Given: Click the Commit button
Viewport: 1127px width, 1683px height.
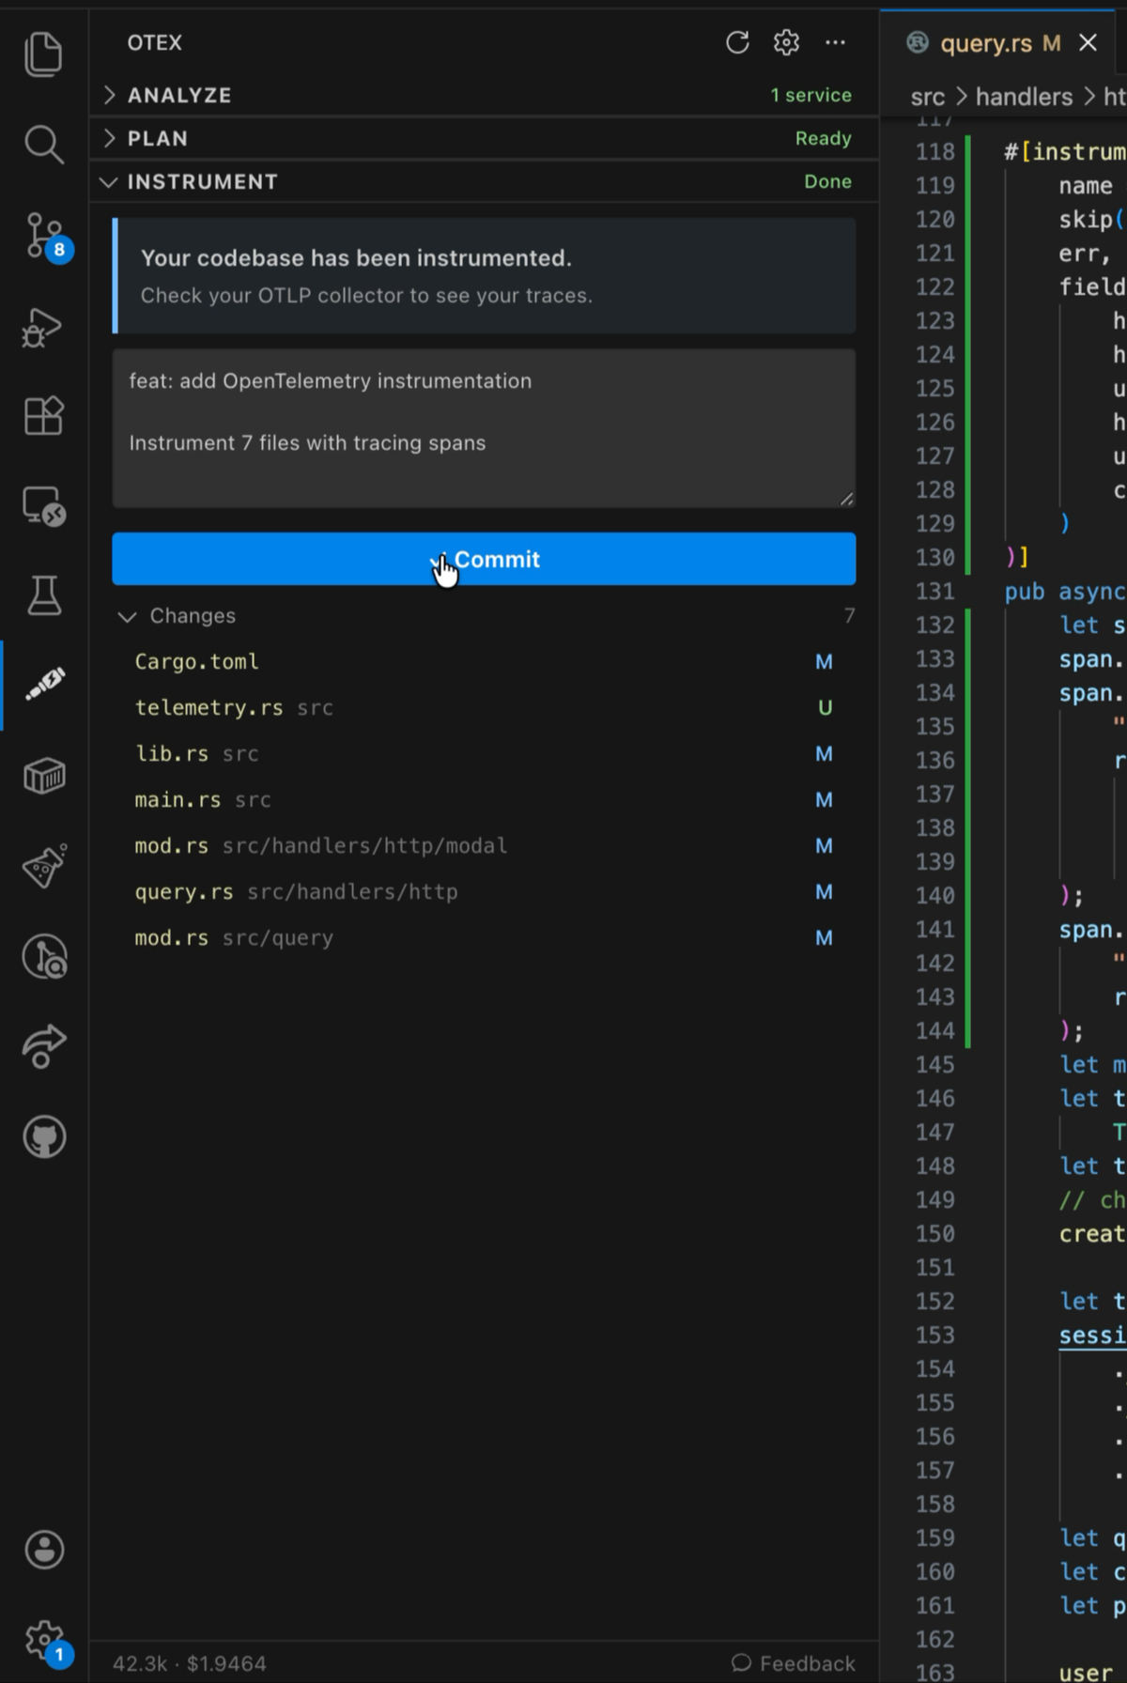Looking at the screenshot, I should point(484,559).
